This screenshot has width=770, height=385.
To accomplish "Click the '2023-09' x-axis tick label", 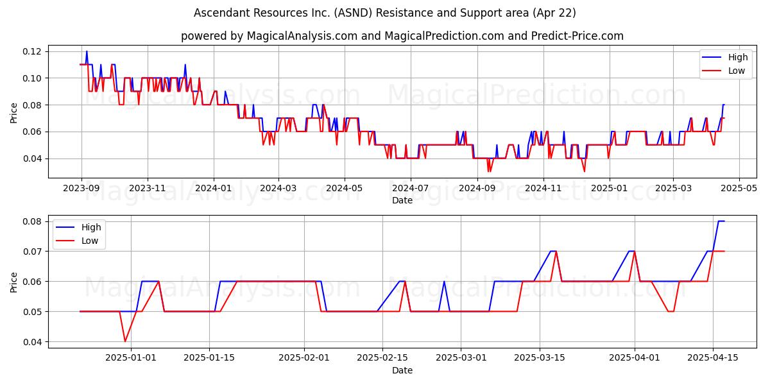I will click(81, 188).
